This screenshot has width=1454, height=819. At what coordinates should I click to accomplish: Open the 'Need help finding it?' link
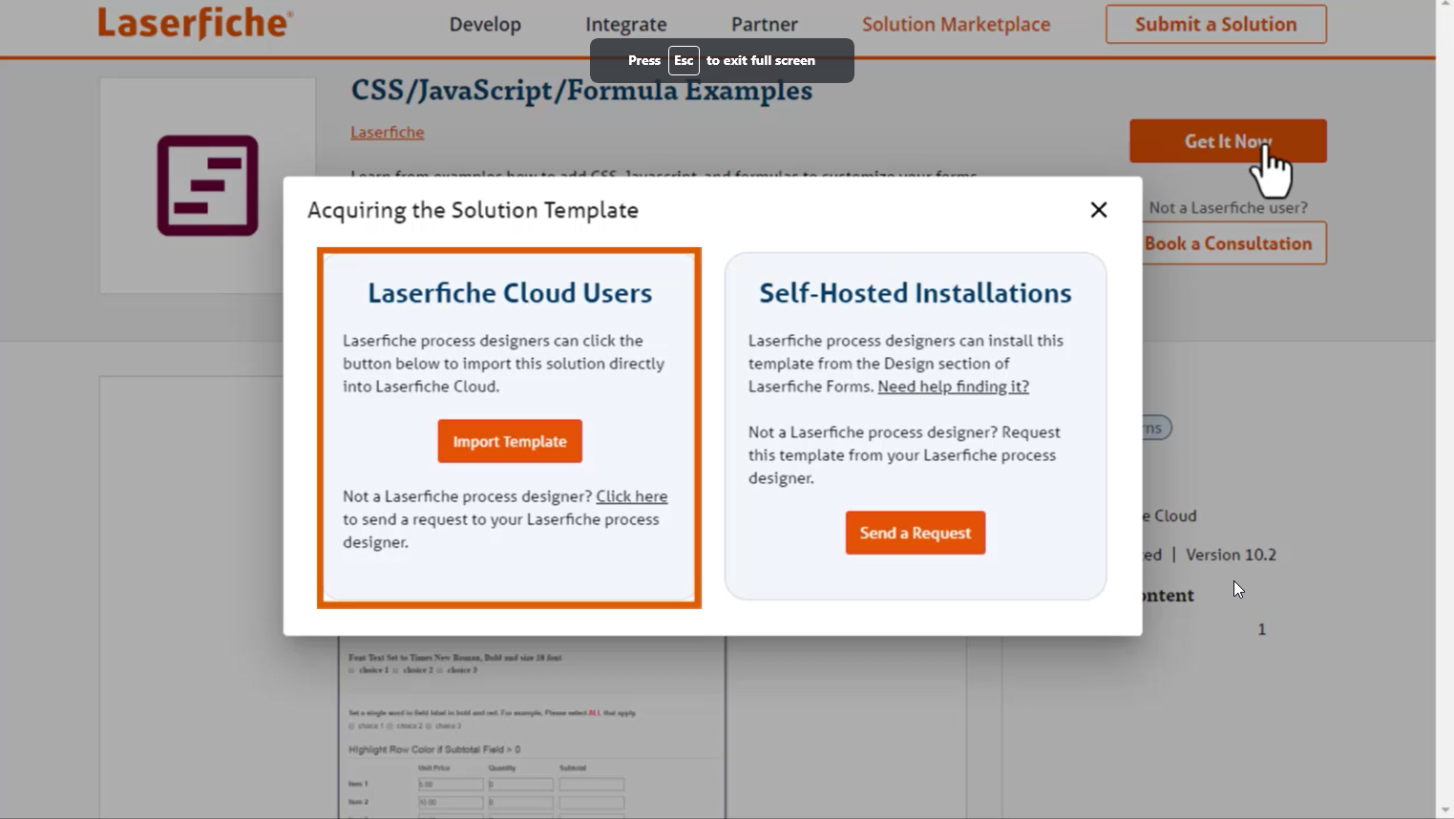tap(954, 387)
